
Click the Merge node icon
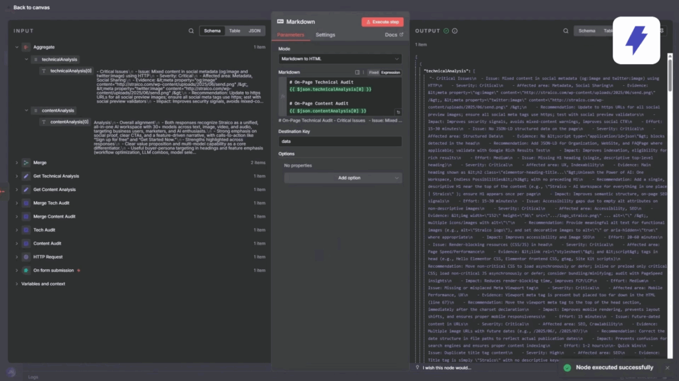(x=26, y=162)
